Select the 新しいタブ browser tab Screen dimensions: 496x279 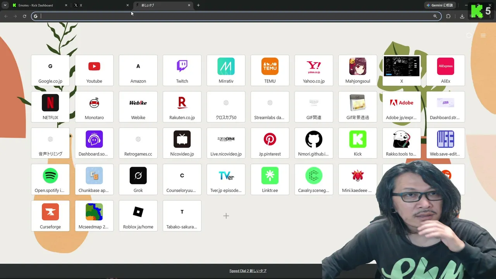[163, 5]
